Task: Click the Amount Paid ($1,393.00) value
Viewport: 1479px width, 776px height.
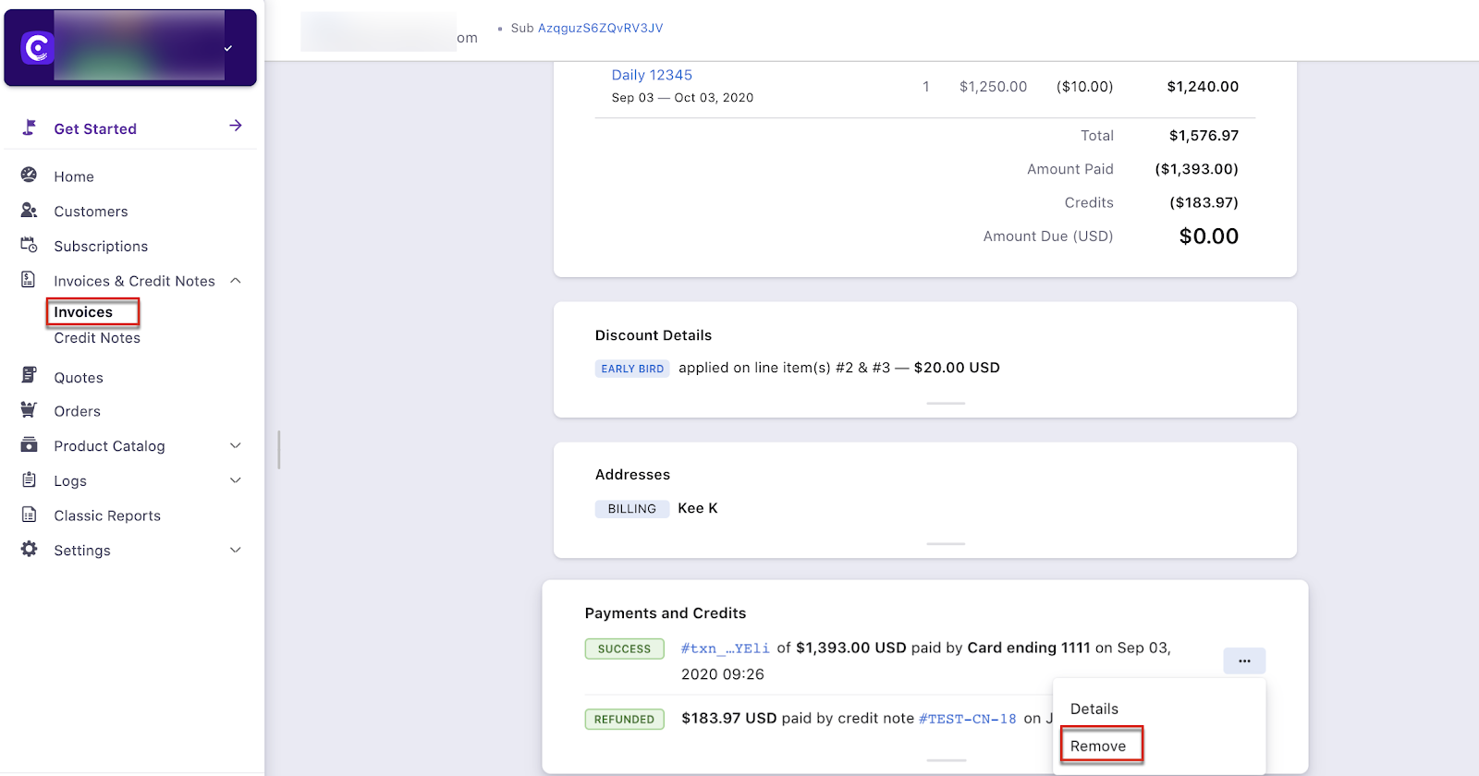Action: tap(1197, 169)
